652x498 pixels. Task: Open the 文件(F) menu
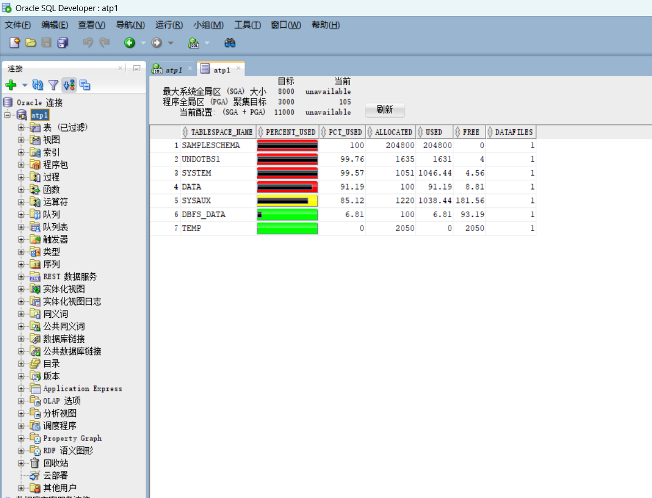pos(18,25)
